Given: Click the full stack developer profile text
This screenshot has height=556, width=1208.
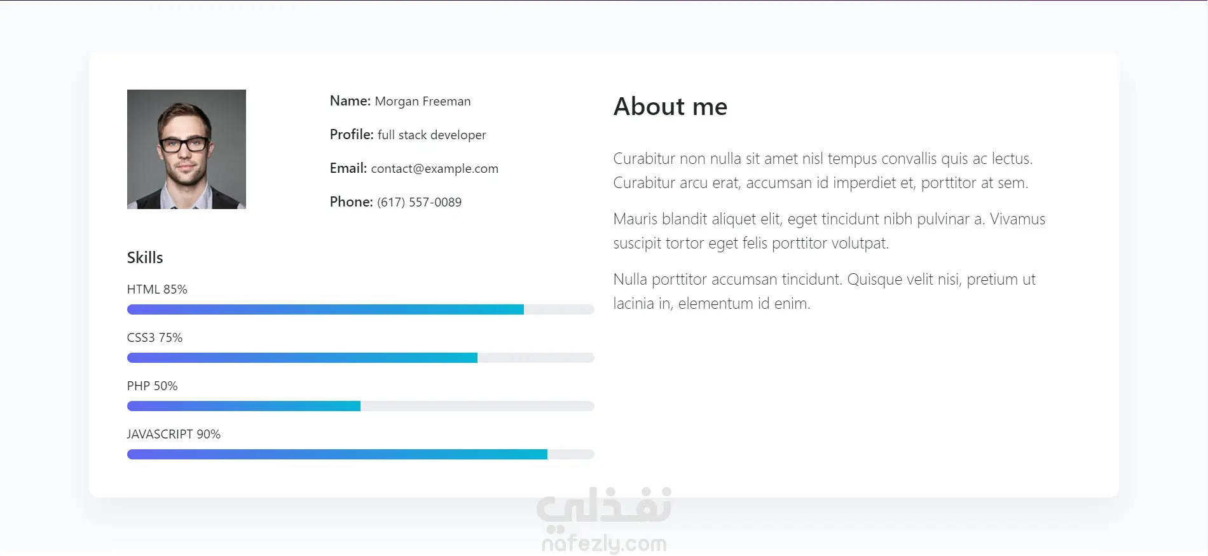Looking at the screenshot, I should tap(432, 135).
